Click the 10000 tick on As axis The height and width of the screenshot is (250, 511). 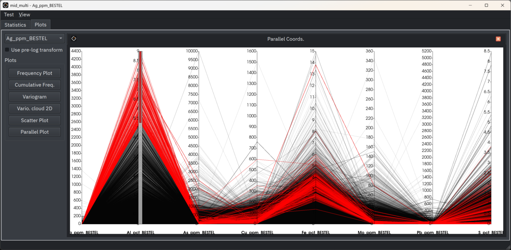pyautogui.click(x=192, y=51)
